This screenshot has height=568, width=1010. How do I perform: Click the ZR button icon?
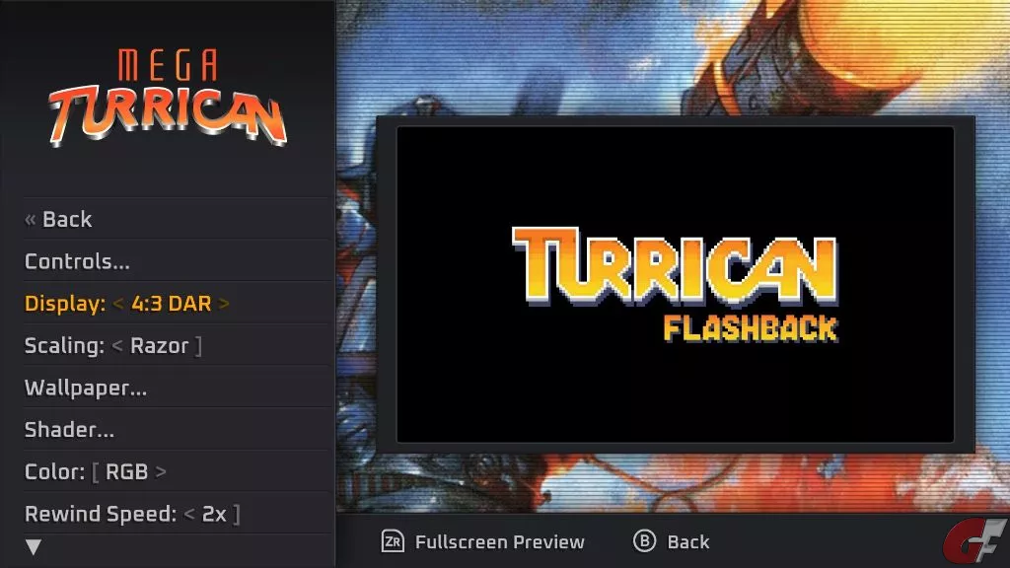point(393,541)
